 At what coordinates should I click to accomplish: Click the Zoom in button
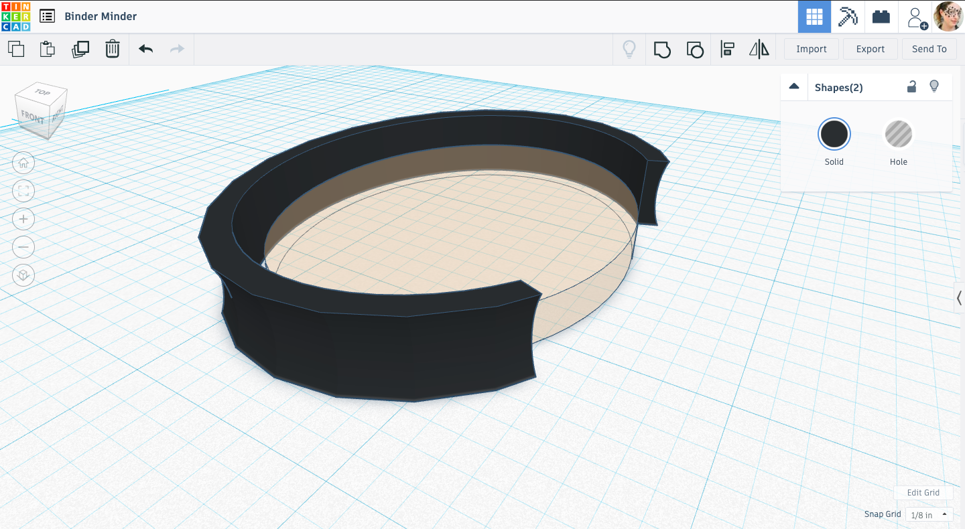tap(23, 219)
